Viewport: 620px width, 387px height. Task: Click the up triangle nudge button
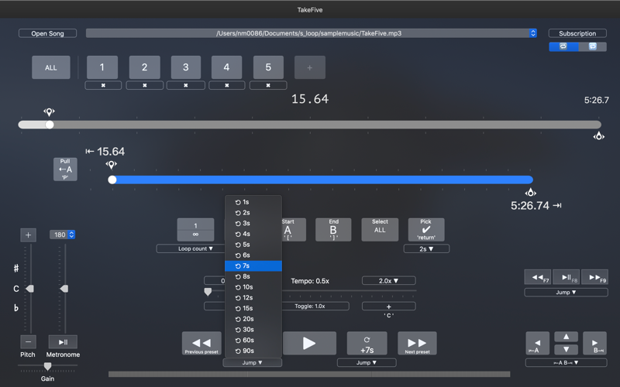coord(567,337)
